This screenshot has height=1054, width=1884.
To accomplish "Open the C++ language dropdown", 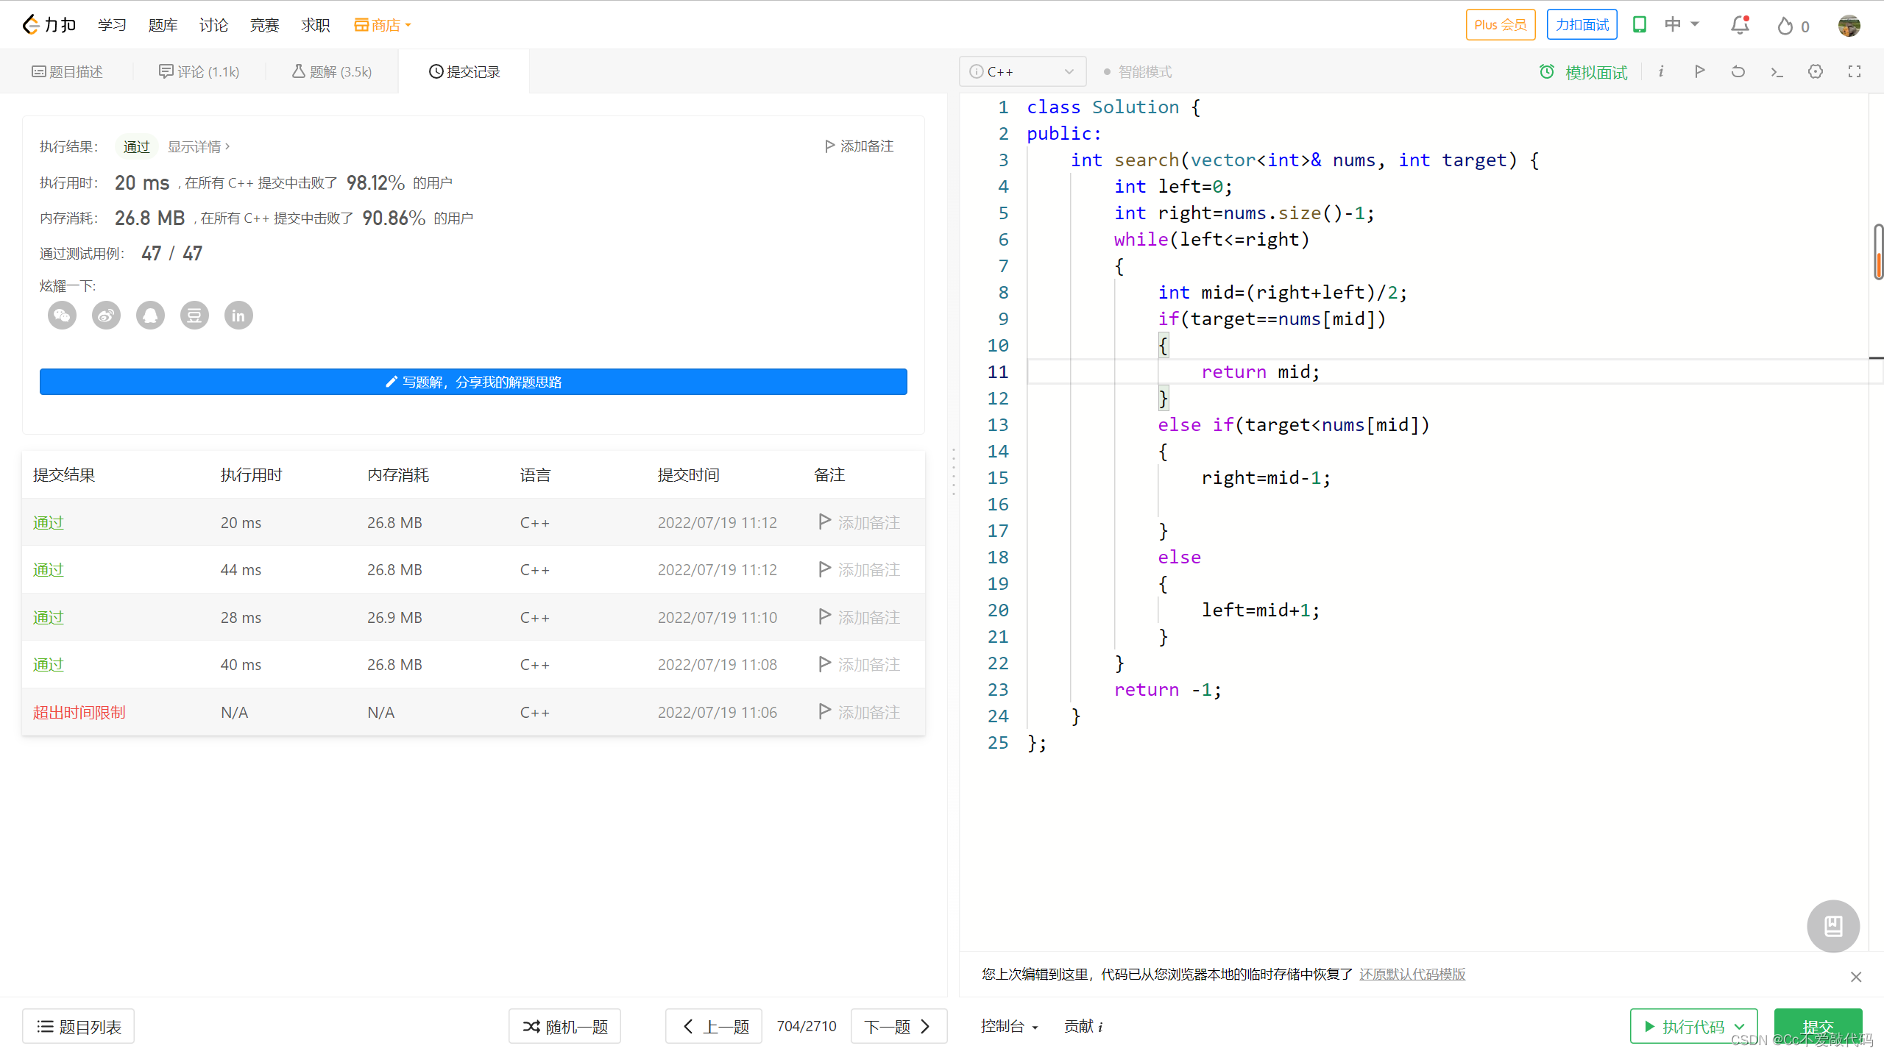I will 1022,71.
